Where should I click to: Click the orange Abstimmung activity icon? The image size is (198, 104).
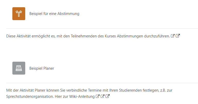19,14
